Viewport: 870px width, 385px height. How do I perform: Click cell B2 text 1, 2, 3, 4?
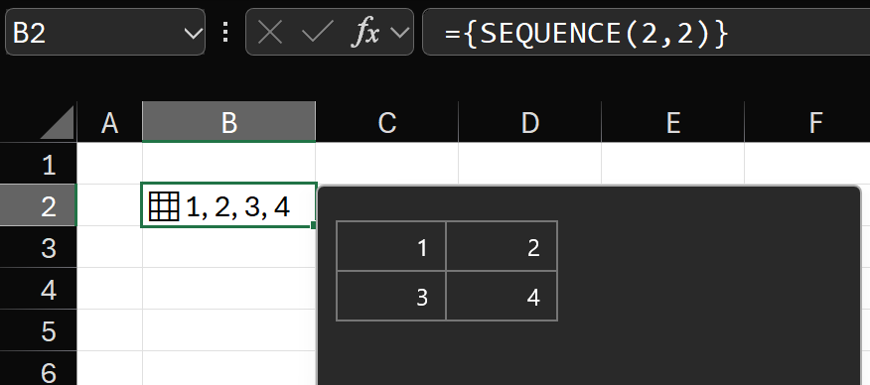pos(238,207)
